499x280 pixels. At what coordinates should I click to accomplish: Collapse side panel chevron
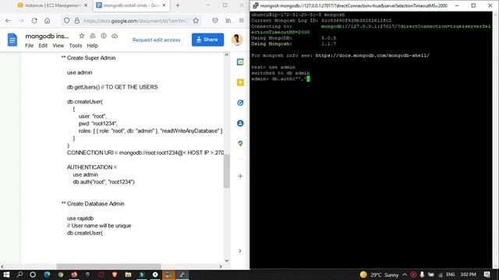tap(240, 250)
